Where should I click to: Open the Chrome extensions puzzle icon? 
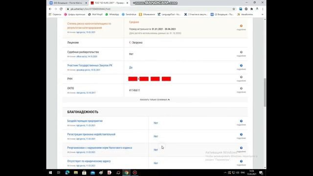point(251,9)
